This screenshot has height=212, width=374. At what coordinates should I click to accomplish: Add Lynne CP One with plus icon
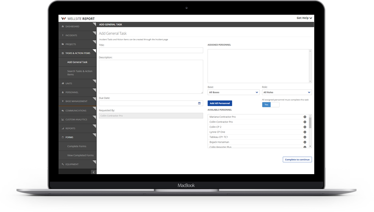pyautogui.click(x=305, y=132)
